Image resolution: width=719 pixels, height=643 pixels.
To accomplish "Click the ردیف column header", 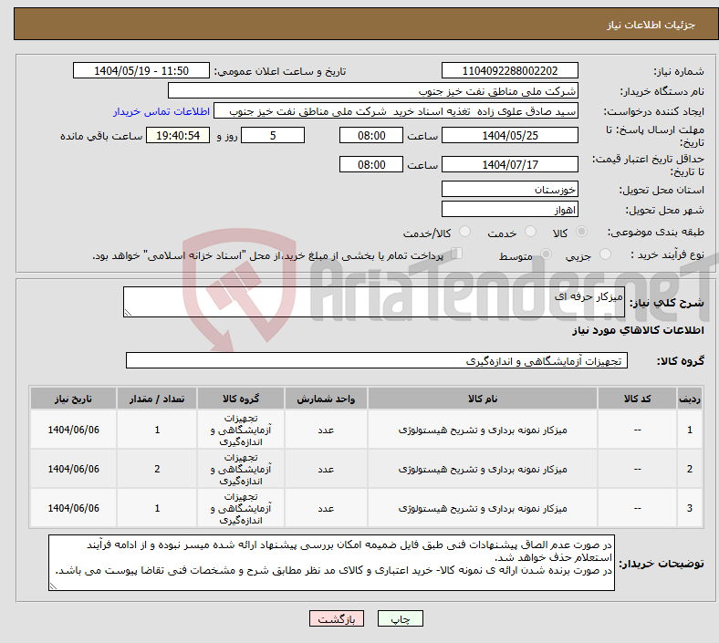I will coord(689,399).
